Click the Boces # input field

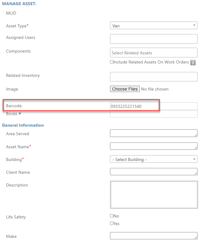point(154,114)
